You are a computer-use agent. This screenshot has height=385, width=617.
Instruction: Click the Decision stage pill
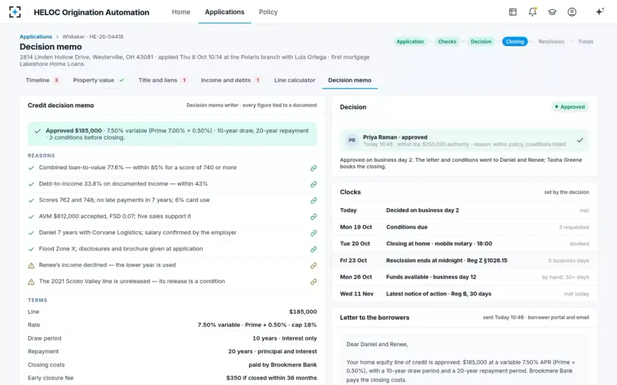point(481,42)
